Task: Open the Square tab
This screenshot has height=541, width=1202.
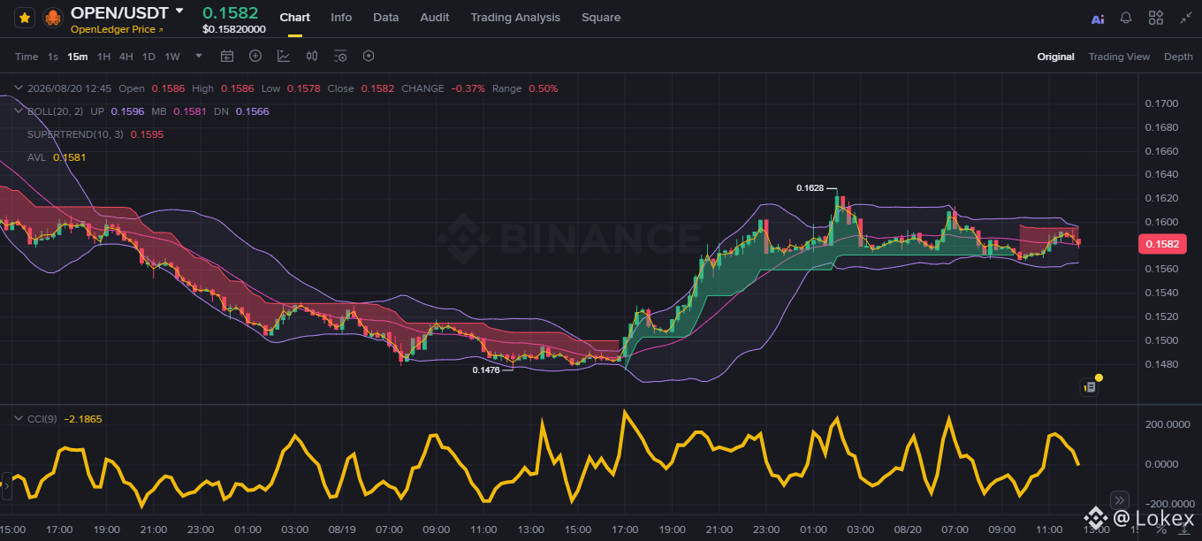Action: point(601,18)
